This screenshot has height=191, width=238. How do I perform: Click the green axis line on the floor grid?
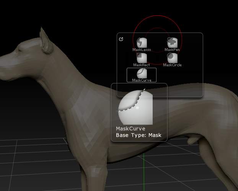(144, 171)
